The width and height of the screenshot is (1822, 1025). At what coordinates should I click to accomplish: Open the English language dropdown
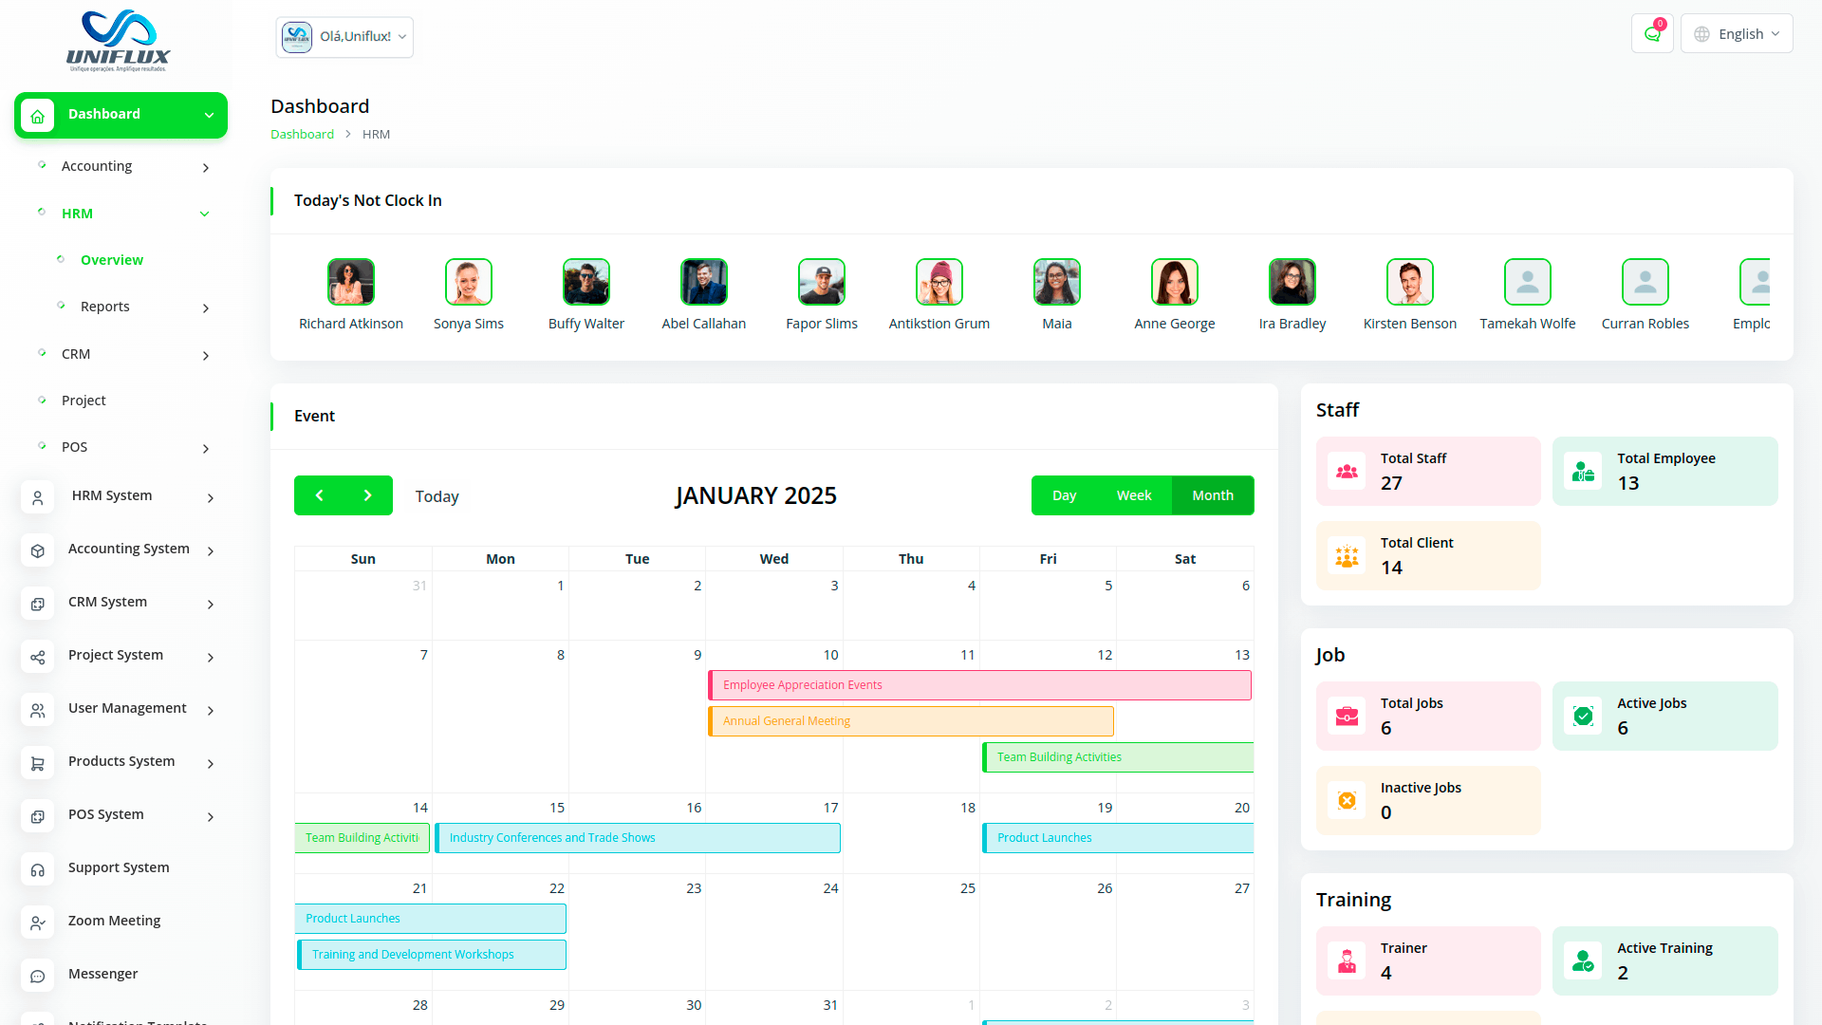pos(1737,34)
